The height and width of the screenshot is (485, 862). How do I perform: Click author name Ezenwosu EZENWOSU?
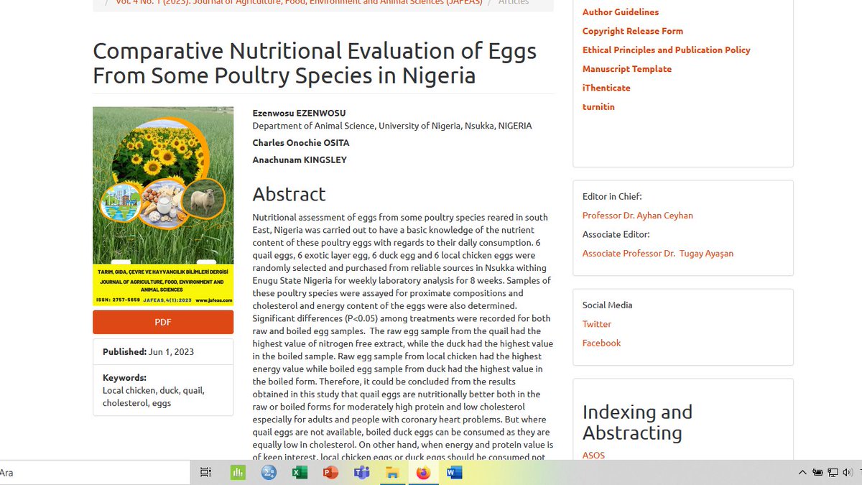[299, 114]
